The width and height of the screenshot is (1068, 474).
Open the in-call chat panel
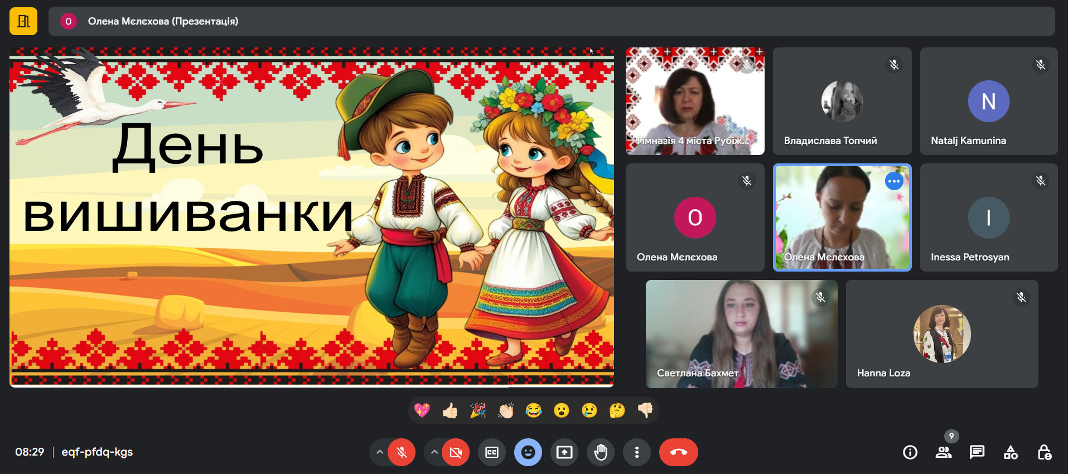[x=977, y=452]
